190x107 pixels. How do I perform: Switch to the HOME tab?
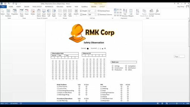pos(11,7)
